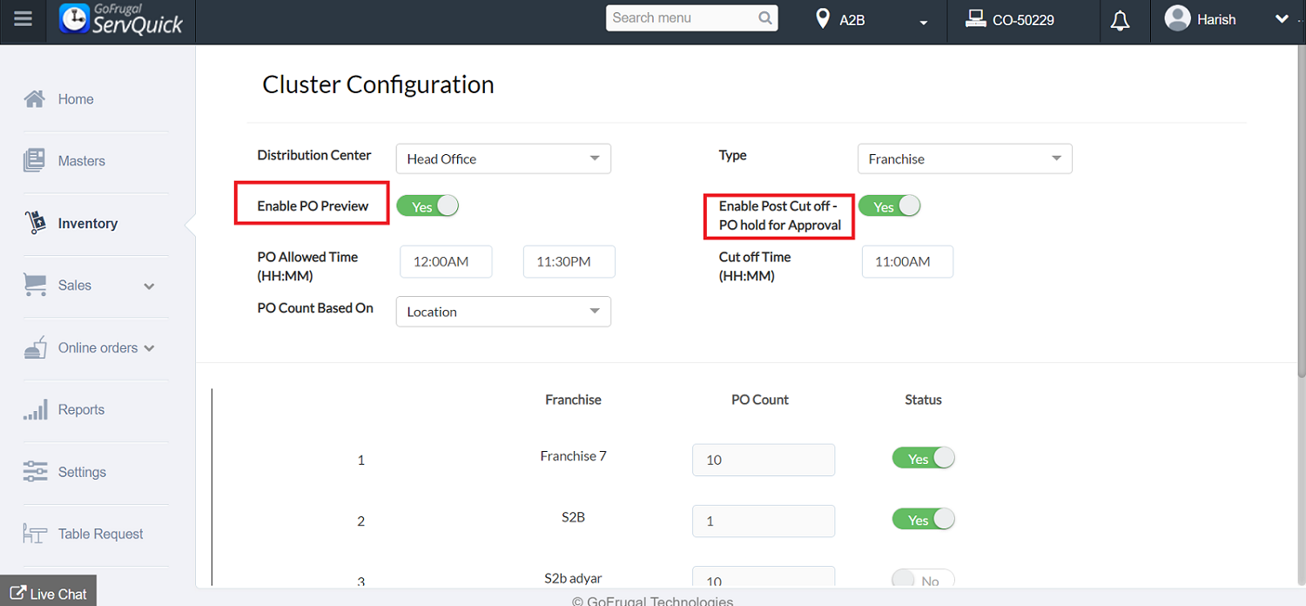
Task: Open the Live Chat button
Action: point(48,594)
